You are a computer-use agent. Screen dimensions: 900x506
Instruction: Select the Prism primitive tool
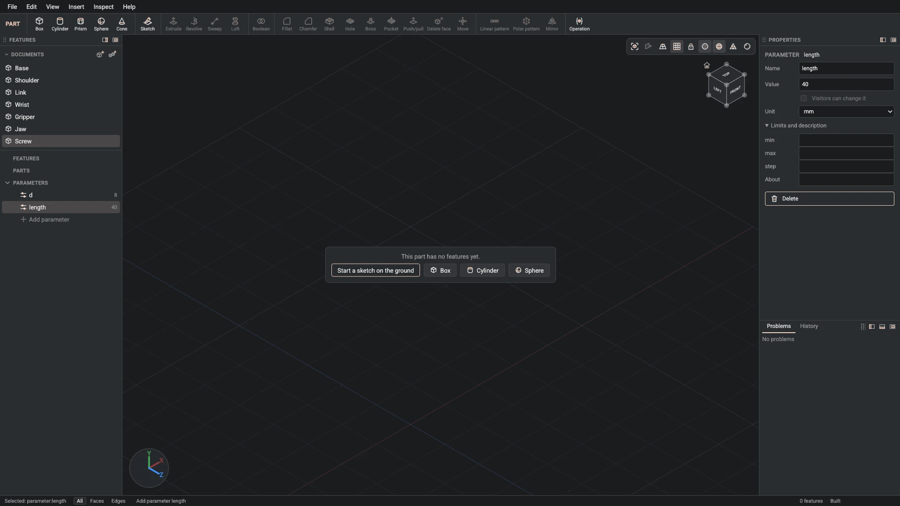pos(81,24)
